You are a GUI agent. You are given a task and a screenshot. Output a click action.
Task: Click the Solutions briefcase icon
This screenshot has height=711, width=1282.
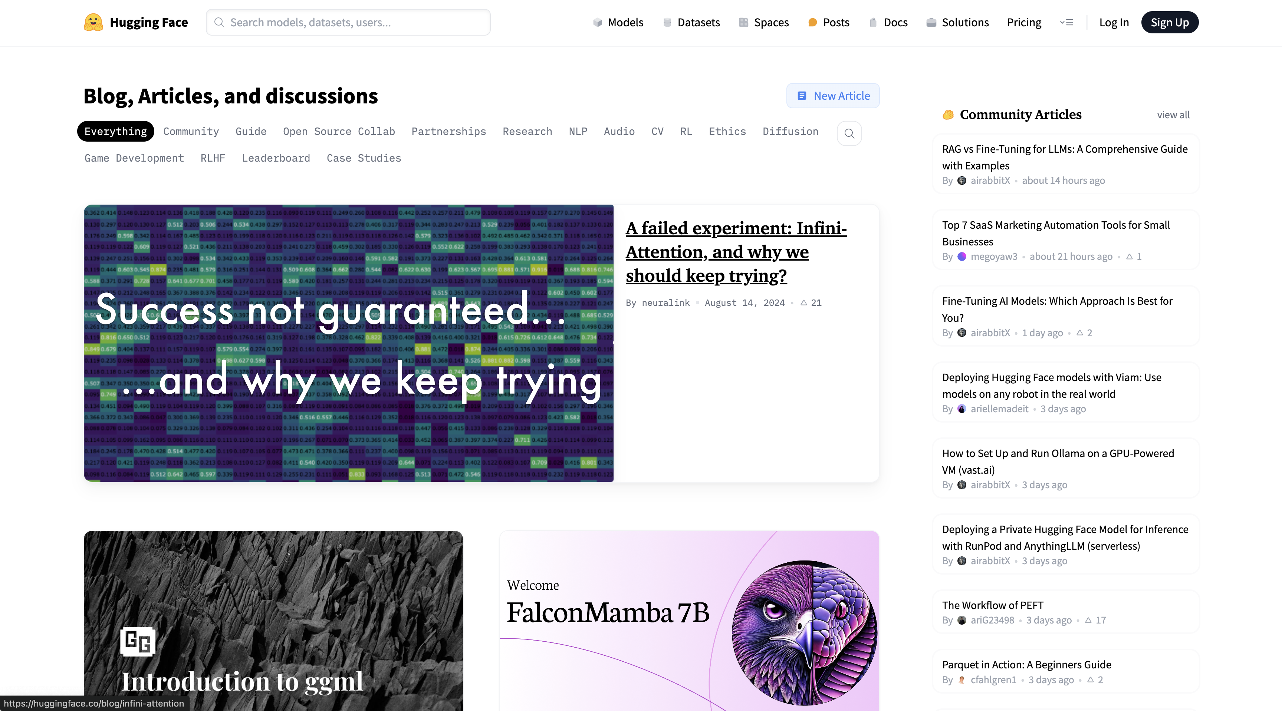pyautogui.click(x=931, y=22)
